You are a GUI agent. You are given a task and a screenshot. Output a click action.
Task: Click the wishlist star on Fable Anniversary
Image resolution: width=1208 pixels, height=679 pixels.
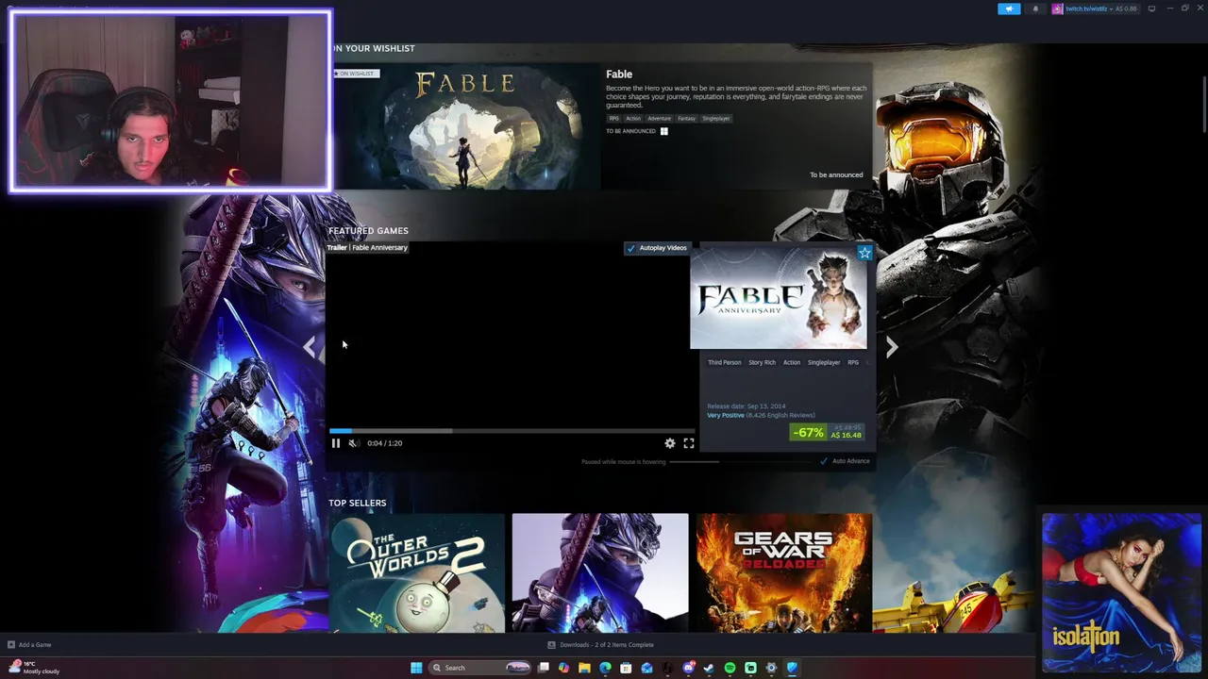coord(864,252)
